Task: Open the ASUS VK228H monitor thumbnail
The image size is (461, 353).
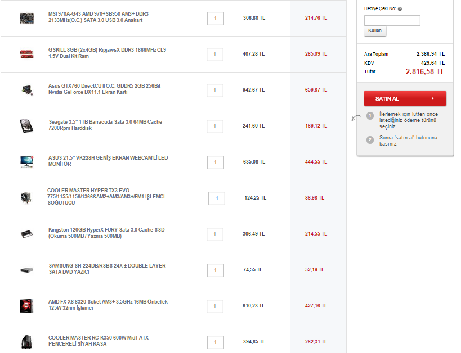Action: [27, 162]
